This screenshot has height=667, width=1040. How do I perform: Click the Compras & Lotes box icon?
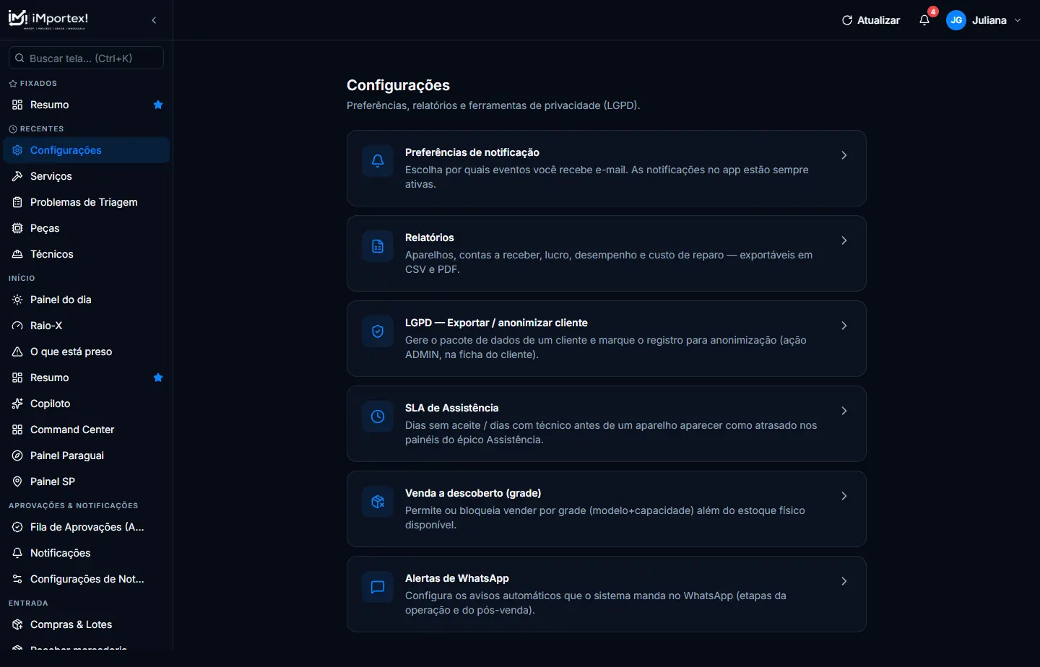pos(17,624)
